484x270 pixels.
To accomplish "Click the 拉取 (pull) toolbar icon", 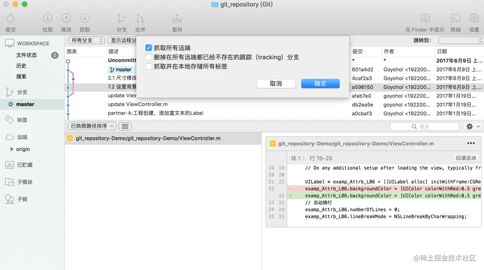I will tap(48, 18).
